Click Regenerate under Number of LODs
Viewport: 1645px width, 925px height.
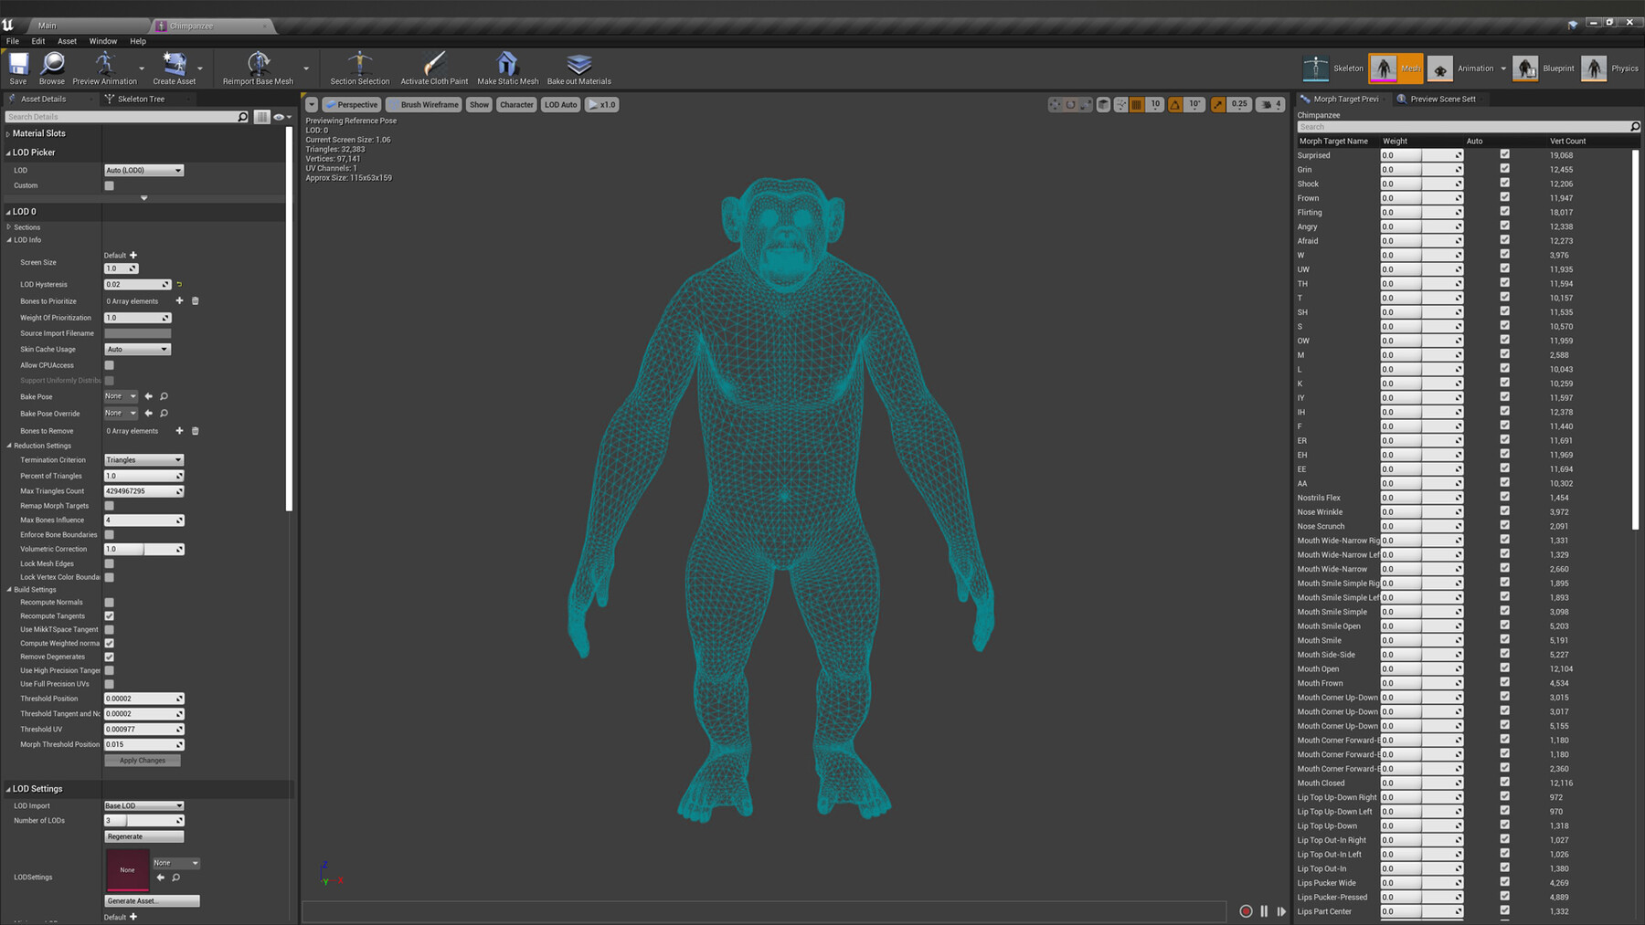(x=143, y=836)
